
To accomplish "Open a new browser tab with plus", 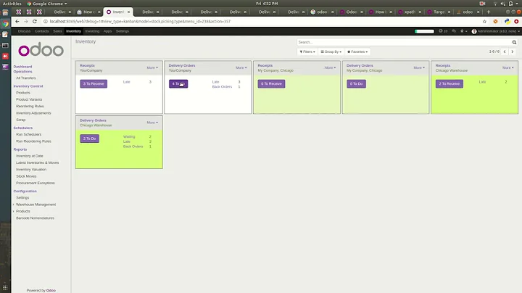I will click(489, 12).
